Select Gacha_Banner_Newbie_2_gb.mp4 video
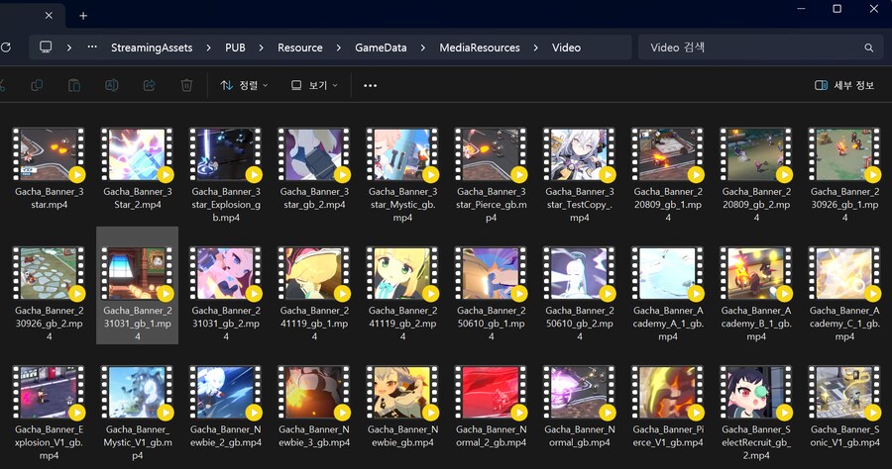This screenshot has width=892, height=469. tap(226, 407)
